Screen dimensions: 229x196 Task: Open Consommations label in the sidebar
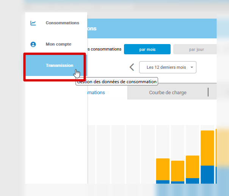point(62,23)
